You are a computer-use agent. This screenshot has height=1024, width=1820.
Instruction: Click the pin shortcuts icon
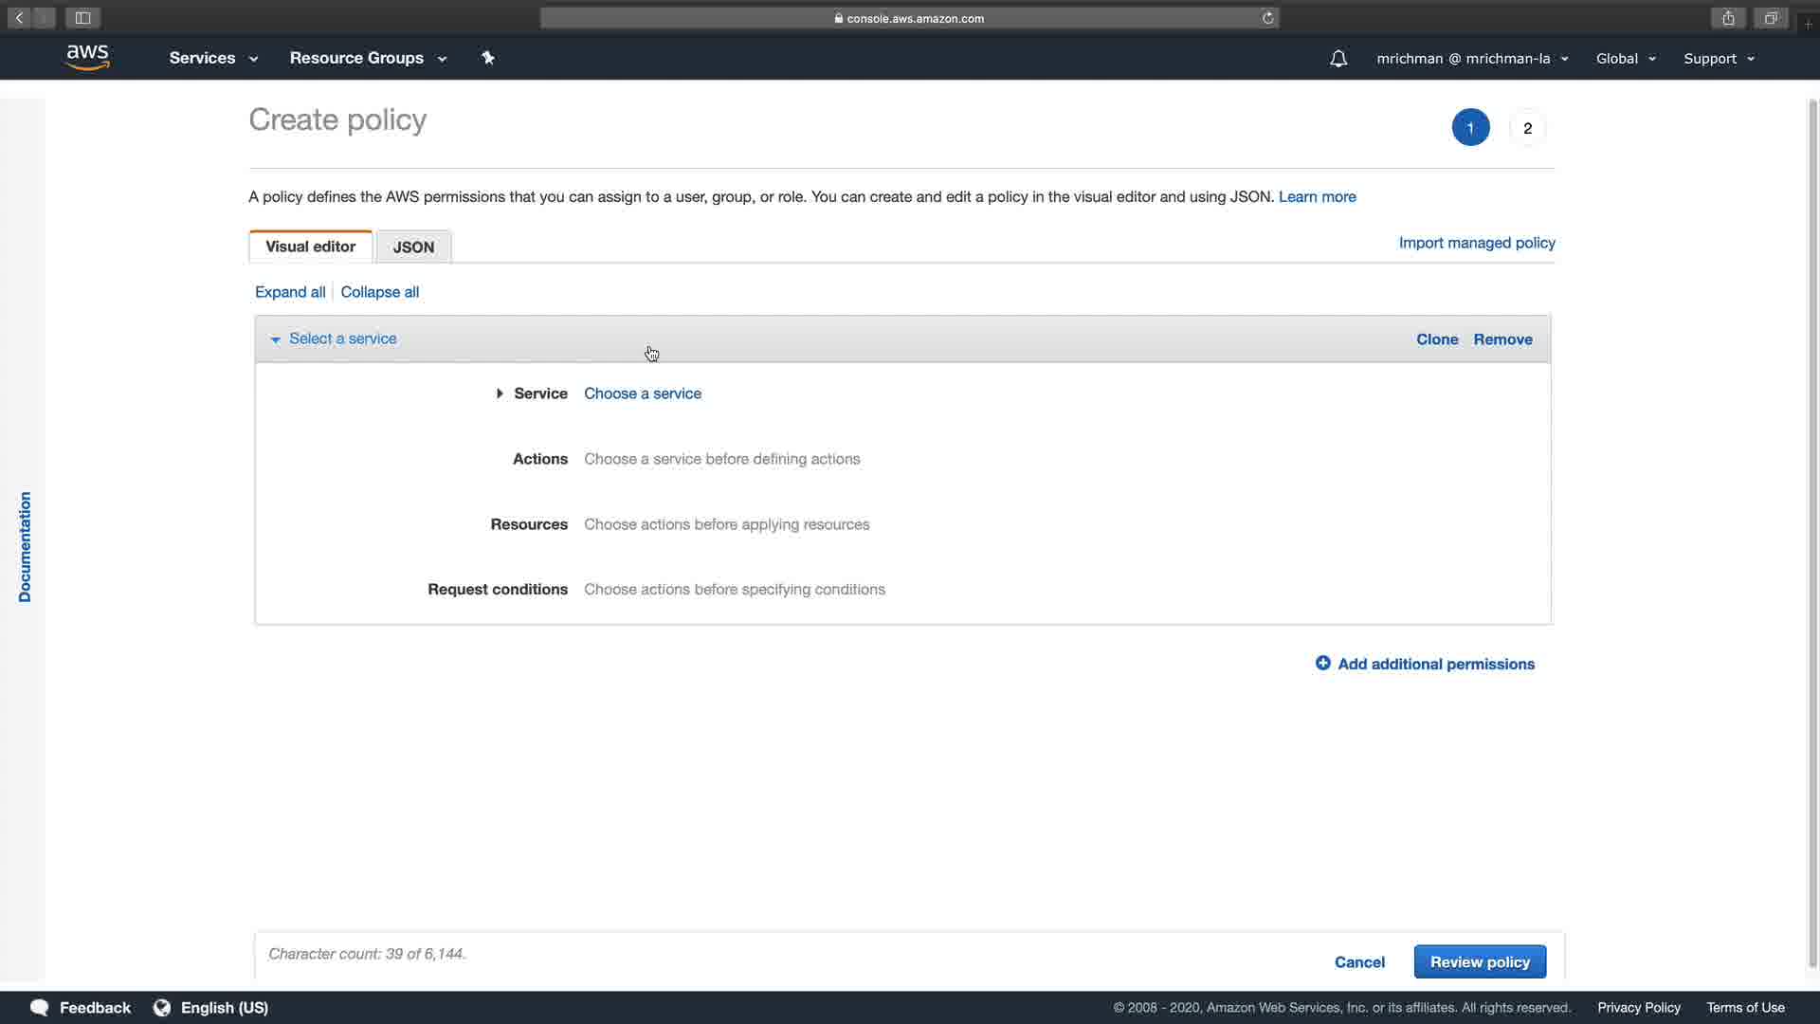point(488,58)
